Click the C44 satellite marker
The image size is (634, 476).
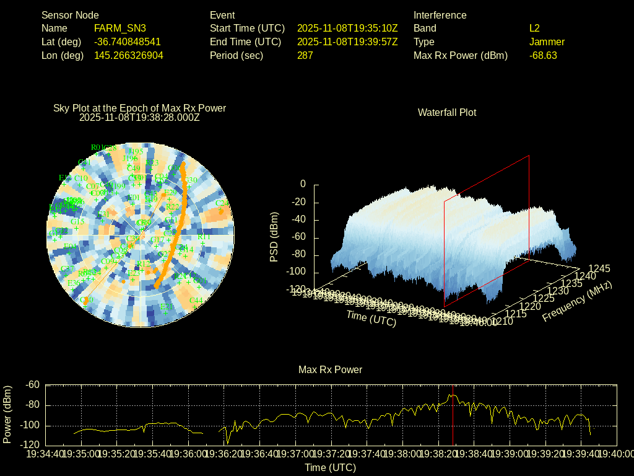[194, 306]
